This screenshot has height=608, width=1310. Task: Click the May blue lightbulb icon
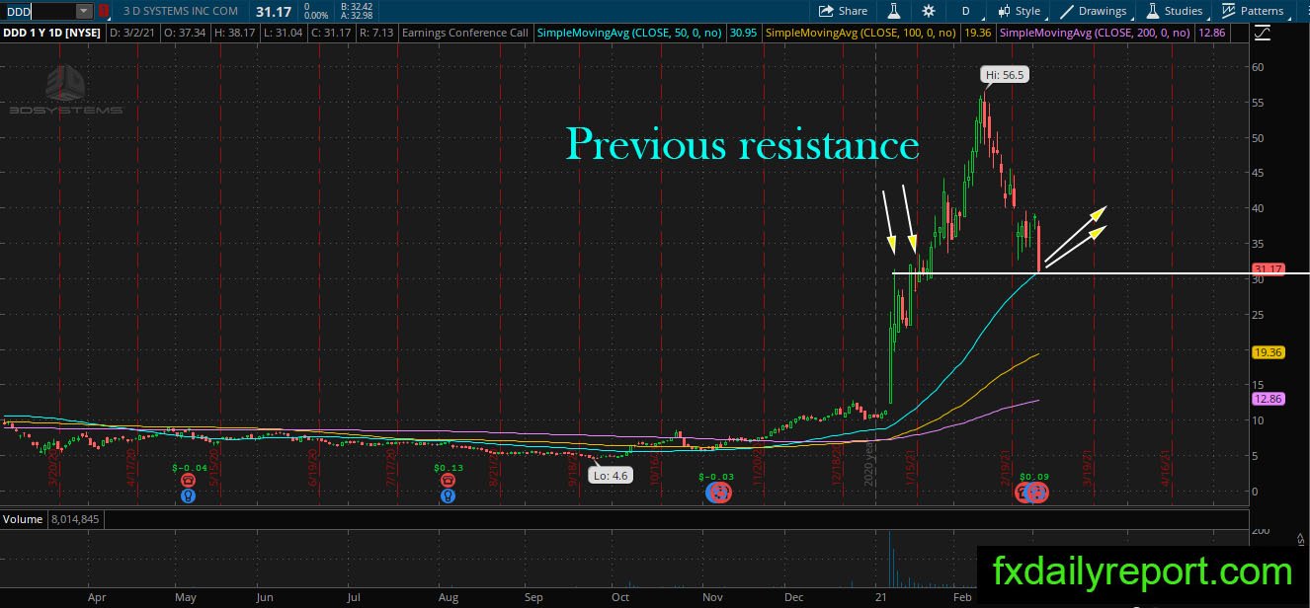click(188, 494)
